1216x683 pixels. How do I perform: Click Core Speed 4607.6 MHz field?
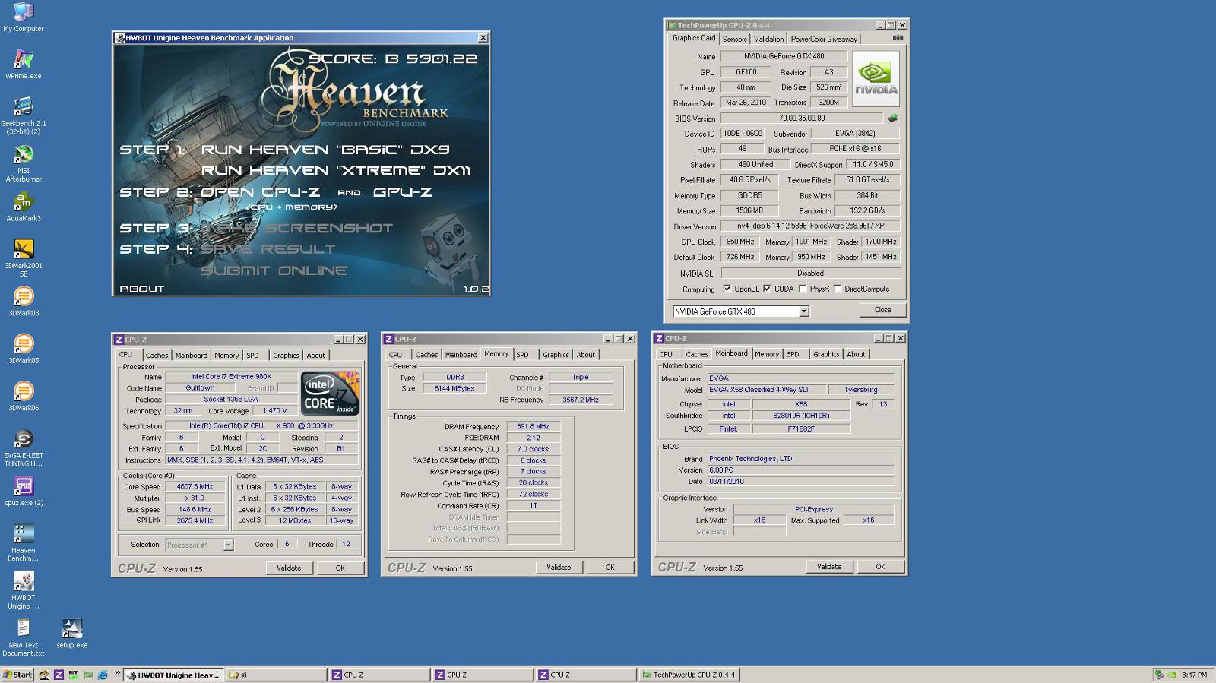tap(195, 486)
